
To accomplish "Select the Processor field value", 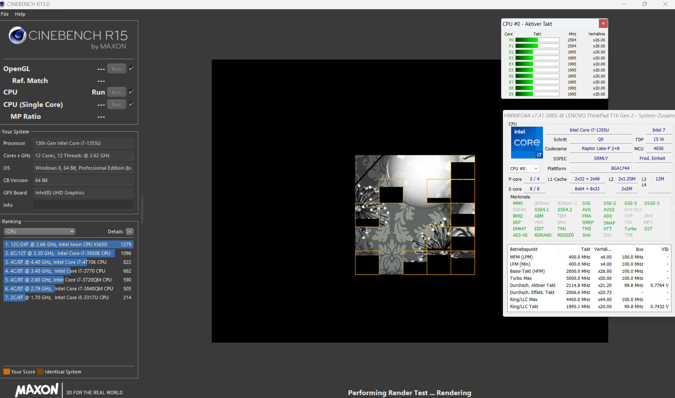I will click(83, 143).
